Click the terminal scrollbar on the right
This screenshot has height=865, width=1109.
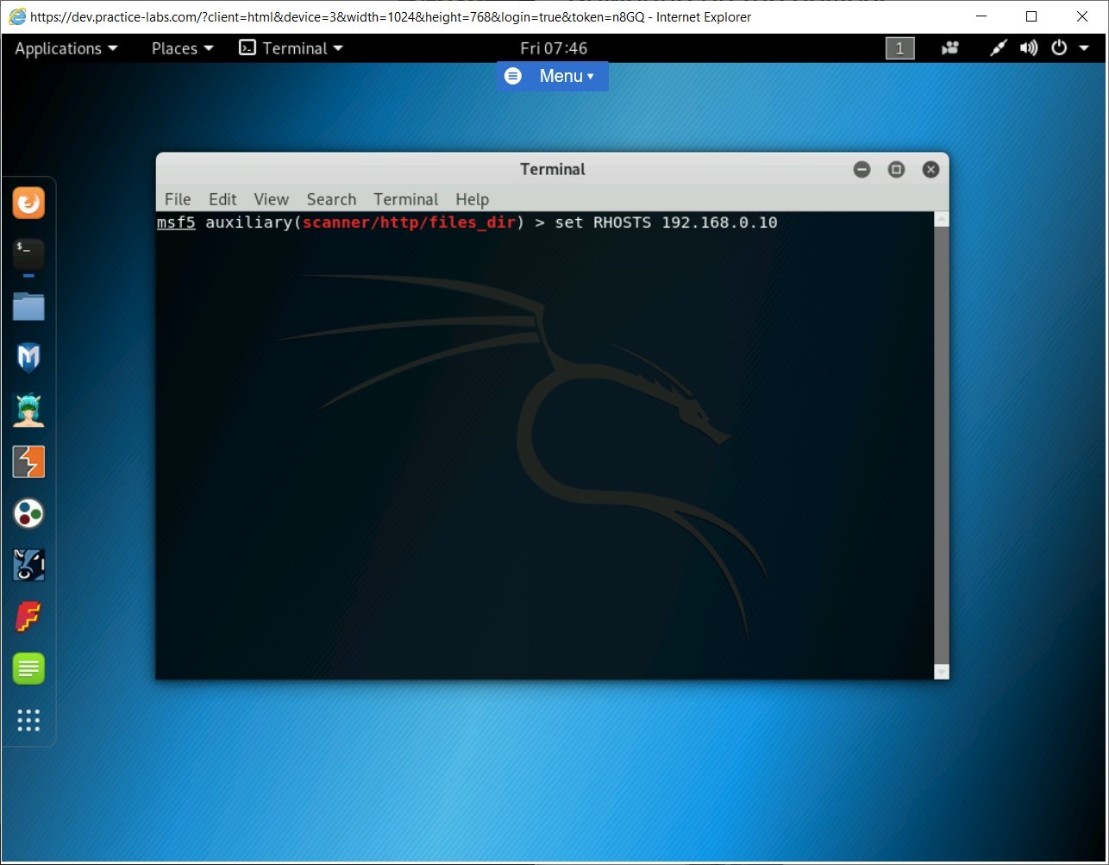[x=940, y=431]
